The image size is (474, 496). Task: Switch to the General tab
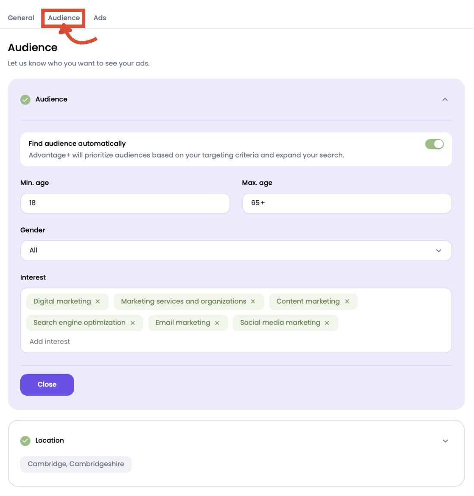pos(21,18)
